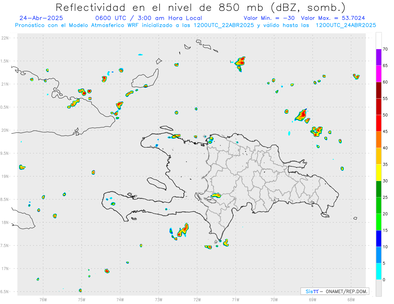Click the longitude axis label '74W'
This screenshot has height=304, width=394.
[120, 300]
